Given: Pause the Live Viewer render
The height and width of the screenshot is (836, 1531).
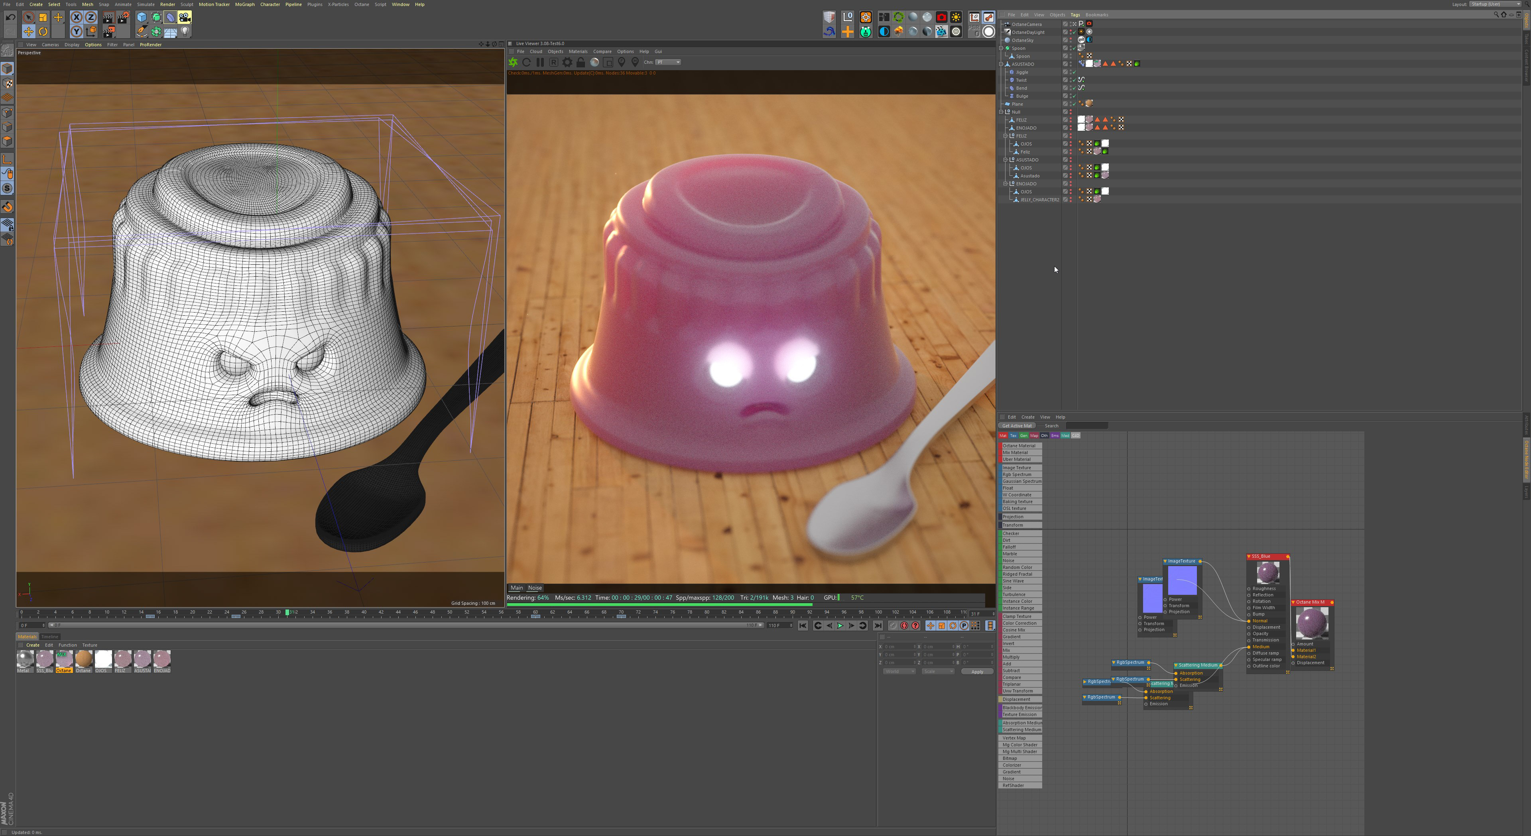Looking at the screenshot, I should (x=540, y=62).
